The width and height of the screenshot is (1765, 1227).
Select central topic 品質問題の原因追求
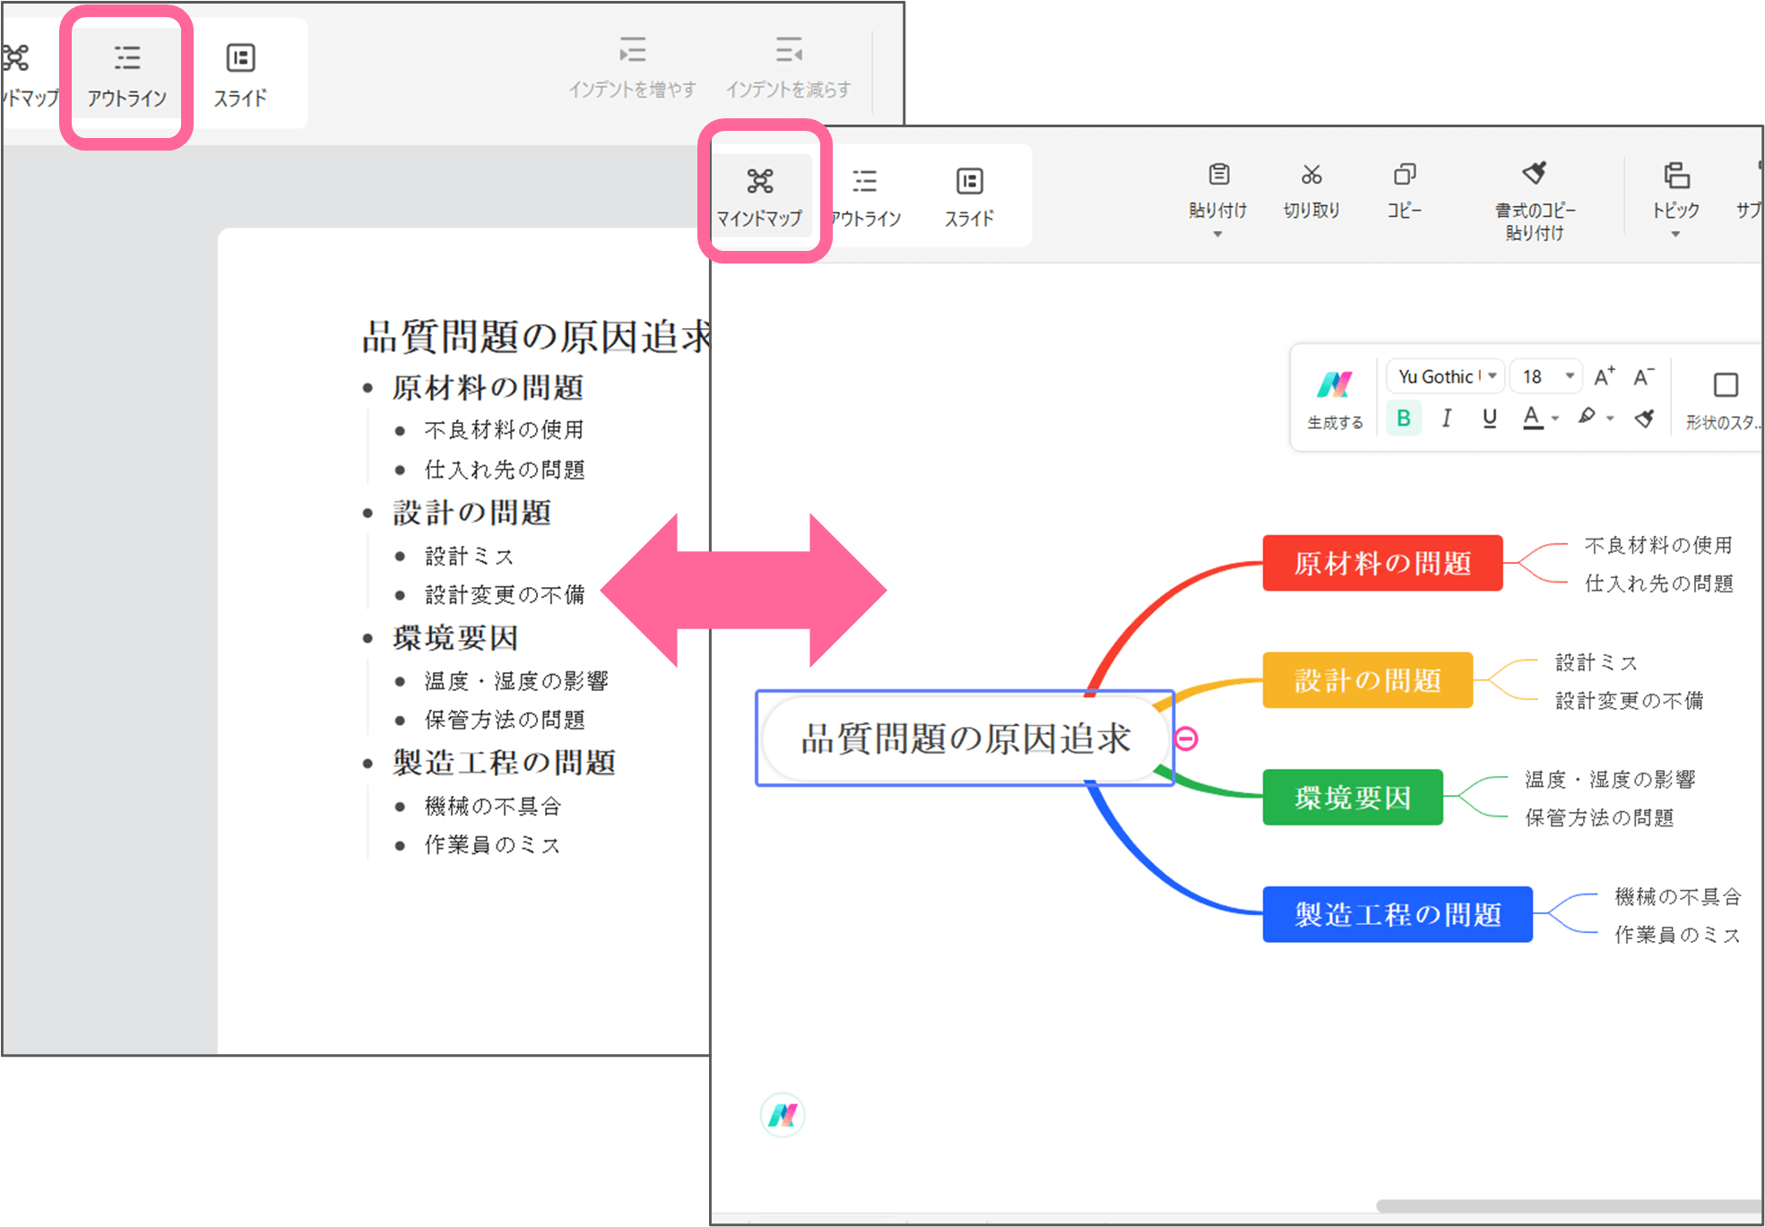tap(965, 739)
